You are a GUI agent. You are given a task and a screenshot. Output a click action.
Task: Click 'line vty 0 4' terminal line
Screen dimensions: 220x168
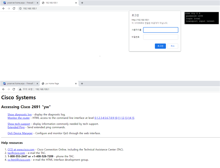point(192,13)
